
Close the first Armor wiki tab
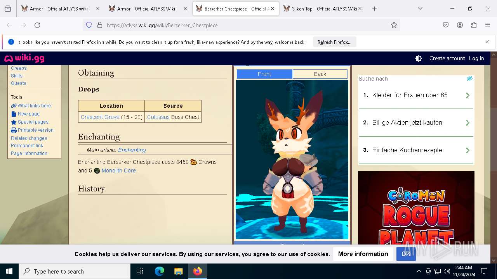point(97,9)
